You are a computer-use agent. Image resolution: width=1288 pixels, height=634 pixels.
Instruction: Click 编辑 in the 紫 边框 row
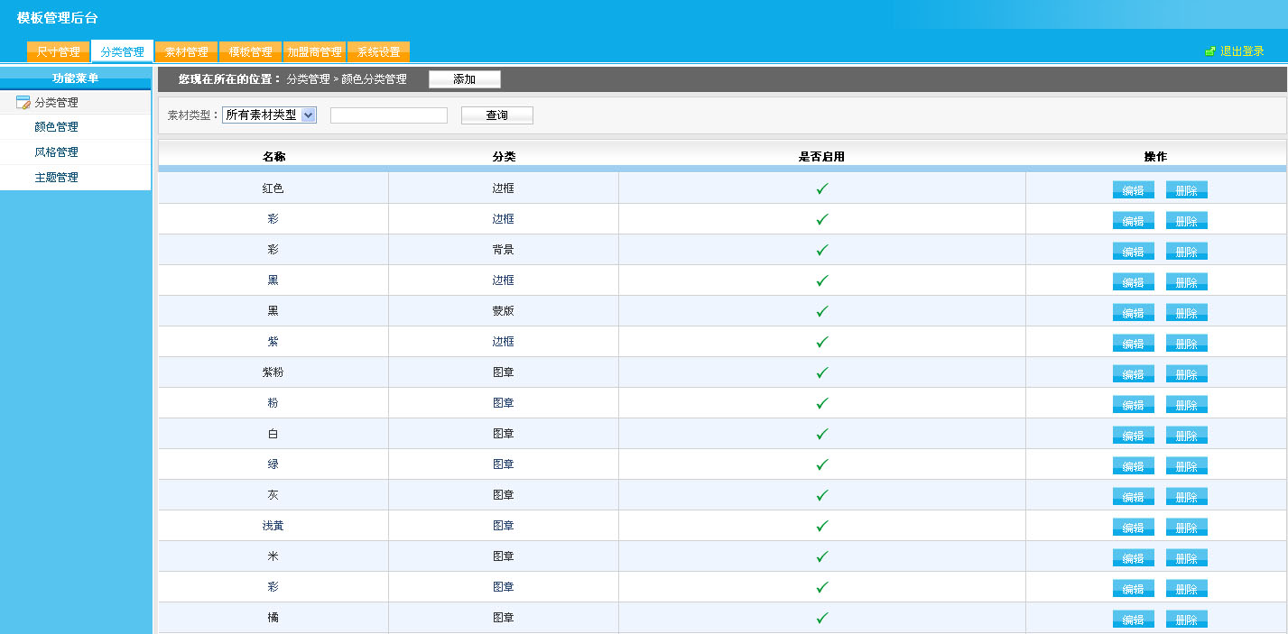pos(1134,344)
